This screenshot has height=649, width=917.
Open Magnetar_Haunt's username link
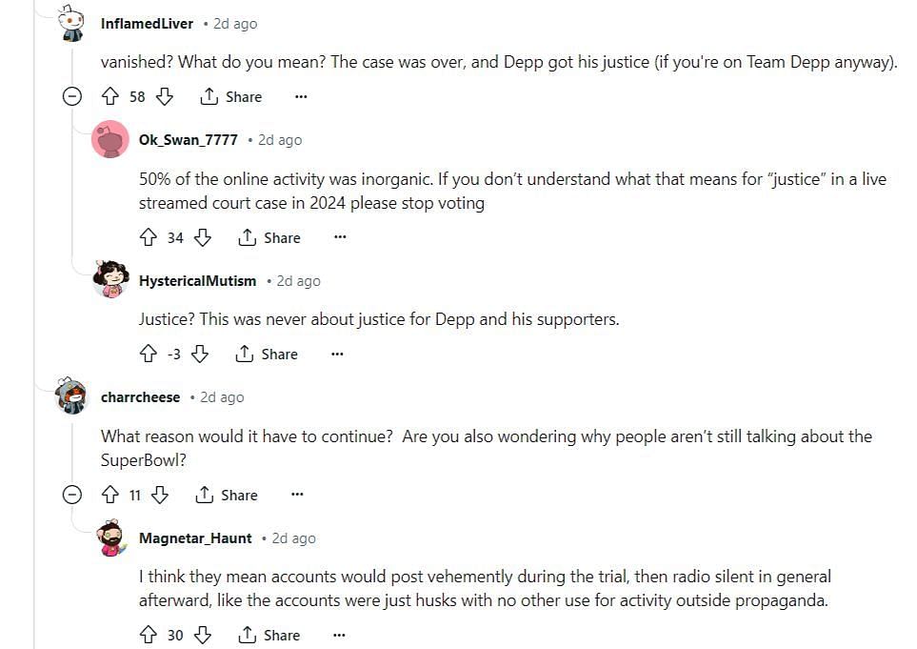pyautogui.click(x=195, y=537)
